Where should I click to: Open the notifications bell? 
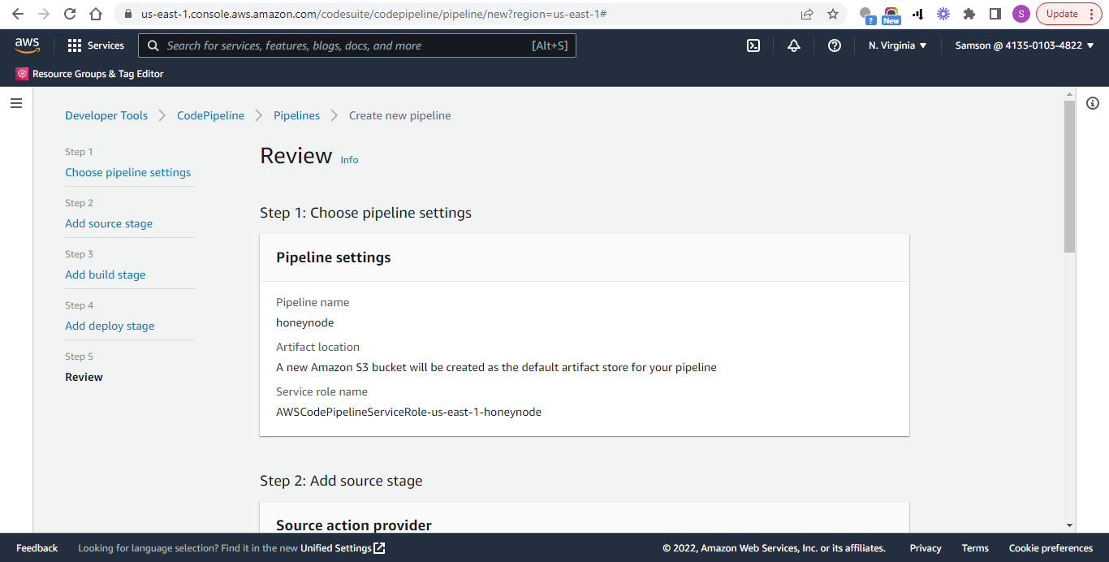794,45
